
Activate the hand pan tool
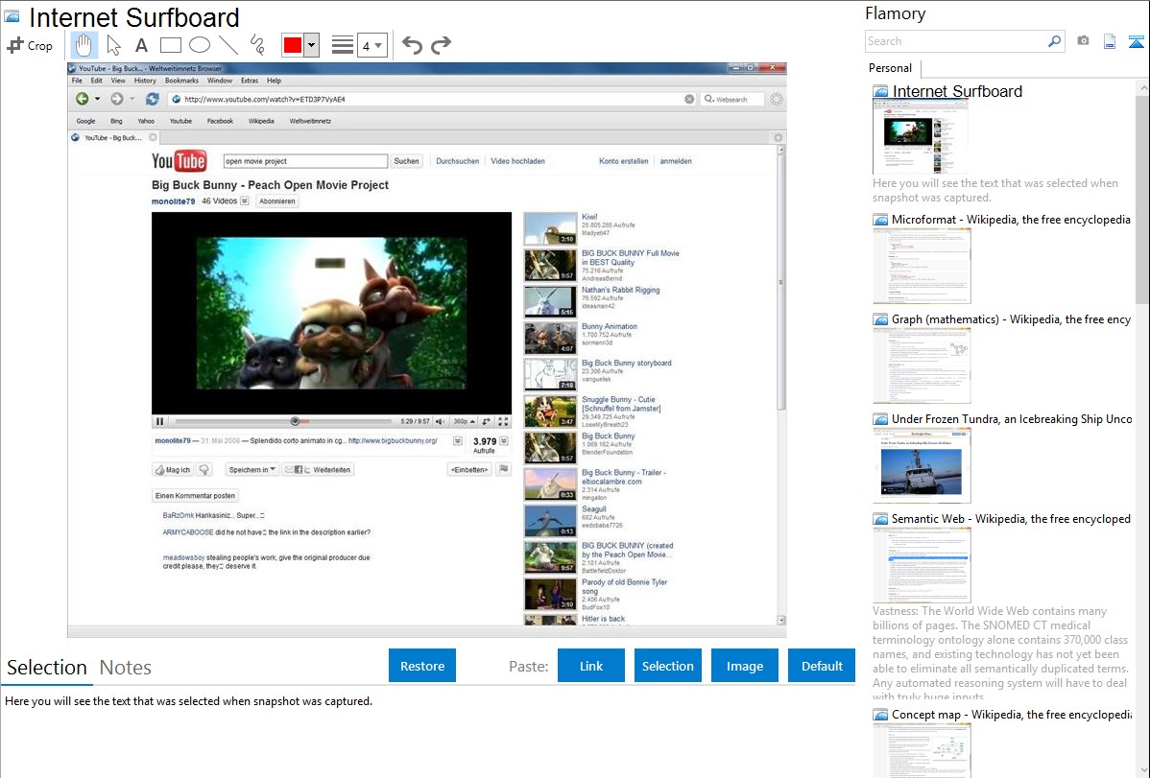click(x=84, y=45)
